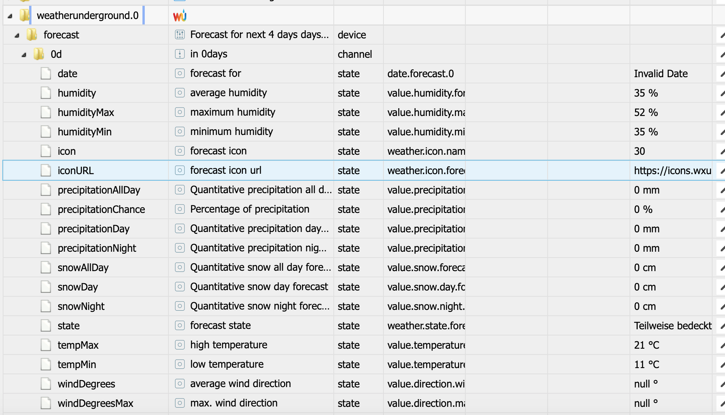Click the state icon beside high temperature
Screen dimensions: 725x415
point(180,345)
